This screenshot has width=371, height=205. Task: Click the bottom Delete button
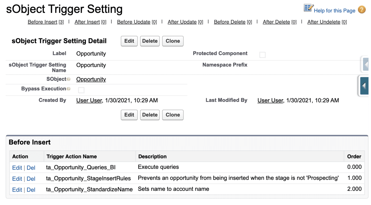tap(150, 115)
